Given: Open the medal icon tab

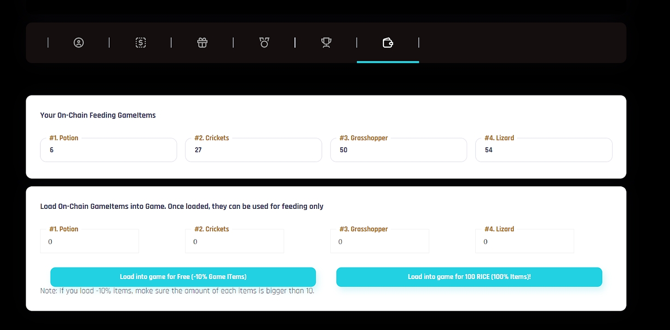Looking at the screenshot, I should [x=264, y=43].
